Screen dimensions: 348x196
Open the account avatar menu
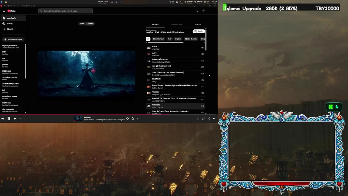tap(203, 11)
